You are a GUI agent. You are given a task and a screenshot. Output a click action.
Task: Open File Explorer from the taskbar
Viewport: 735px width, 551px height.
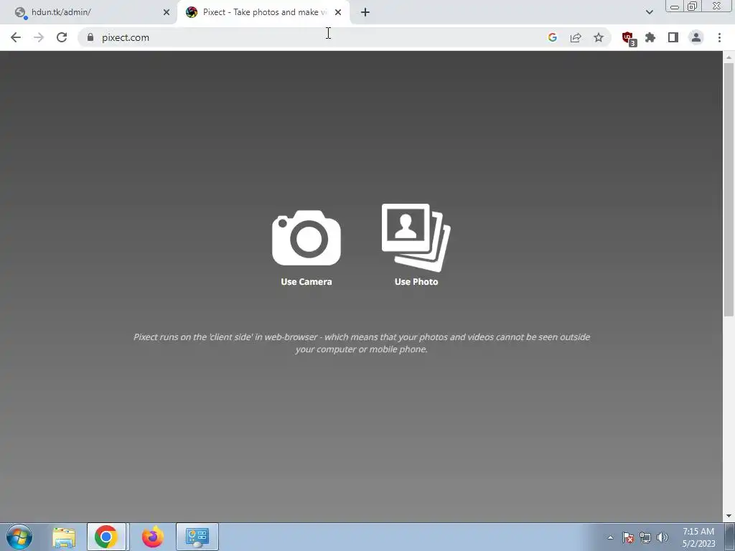64,537
